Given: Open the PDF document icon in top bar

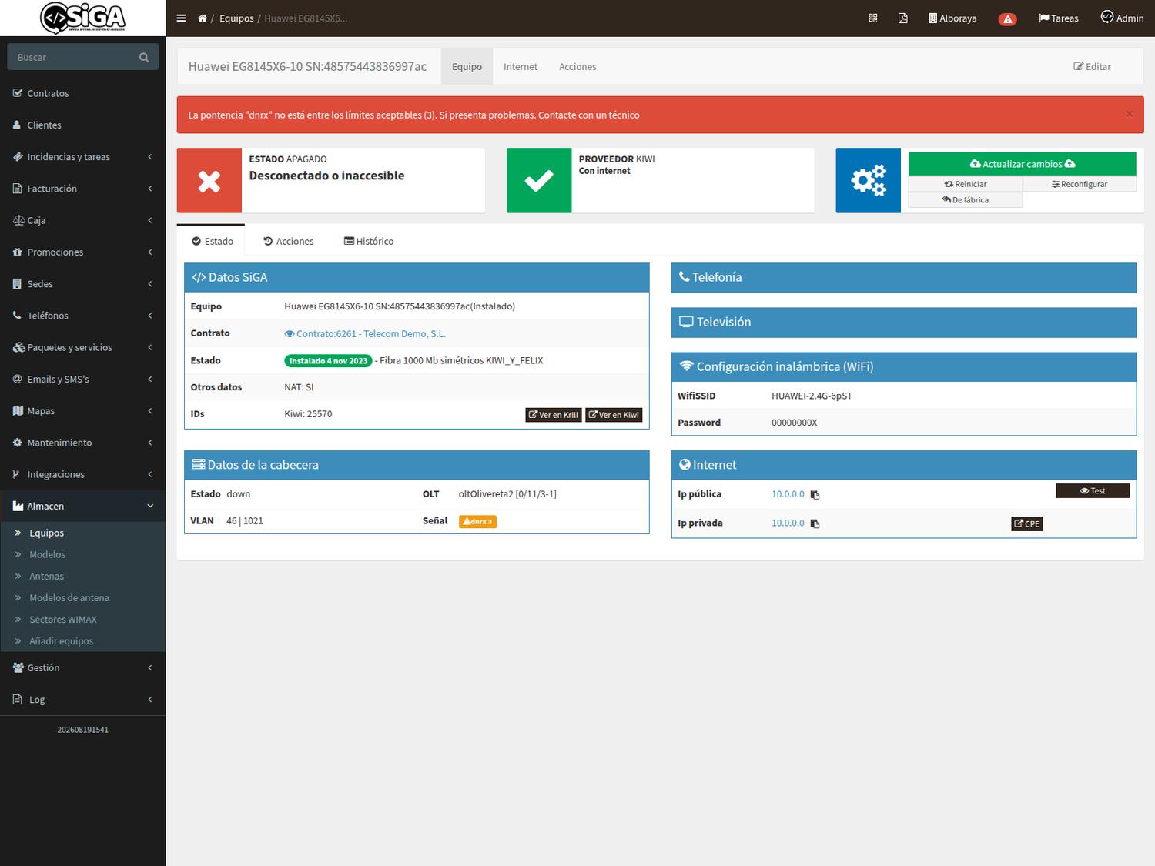Looking at the screenshot, I should [x=902, y=18].
